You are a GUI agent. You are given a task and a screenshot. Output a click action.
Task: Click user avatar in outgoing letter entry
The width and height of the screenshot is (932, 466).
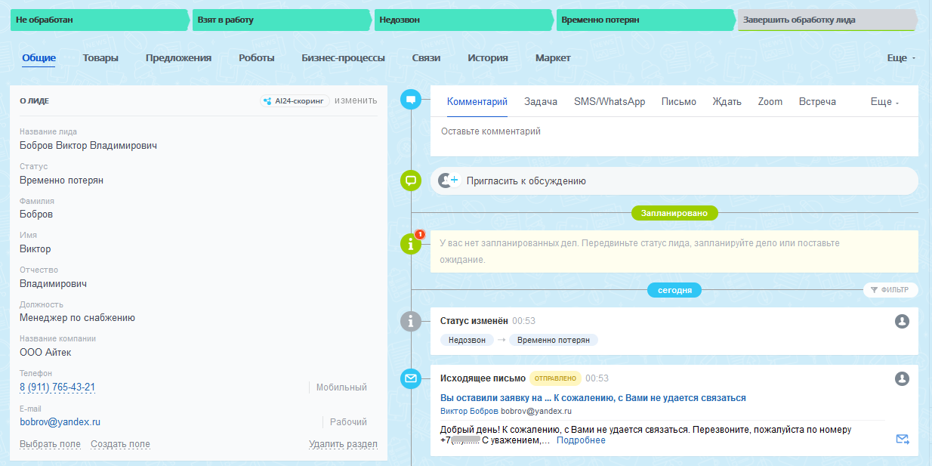click(x=902, y=378)
